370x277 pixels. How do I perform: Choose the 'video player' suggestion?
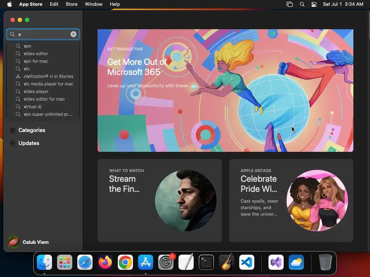[43, 91]
